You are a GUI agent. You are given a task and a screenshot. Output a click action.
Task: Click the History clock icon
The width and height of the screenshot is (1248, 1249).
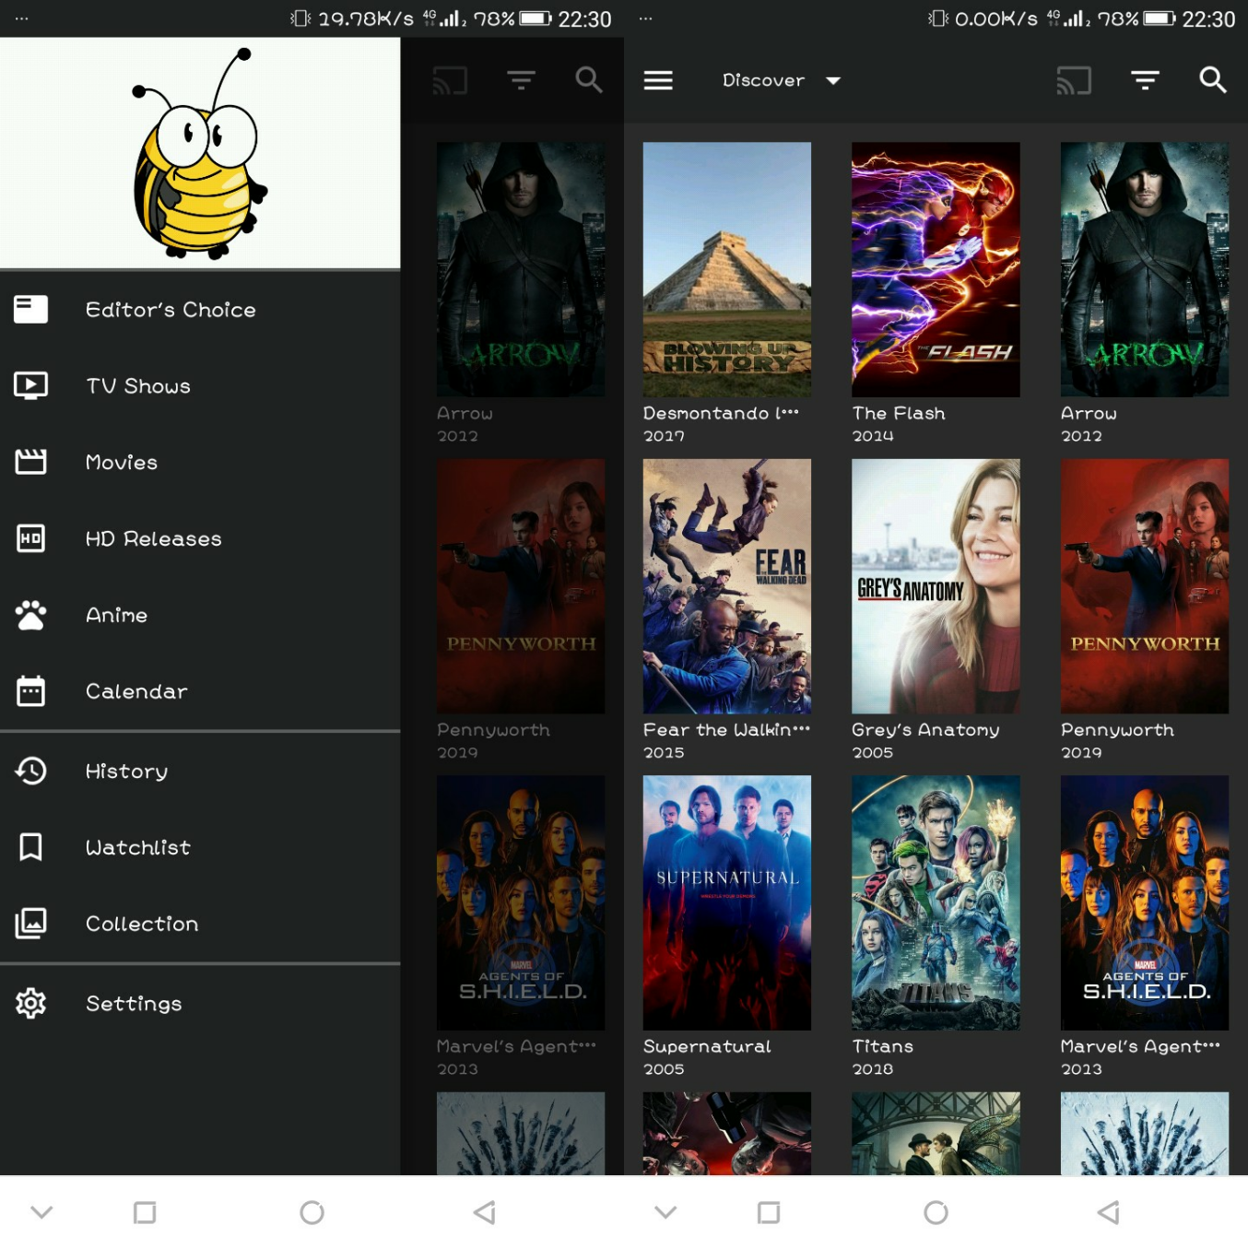30,771
